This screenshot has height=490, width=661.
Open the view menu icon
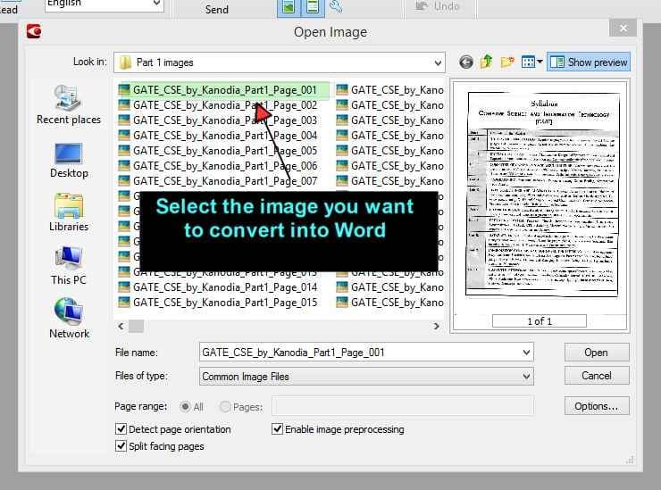(532, 62)
